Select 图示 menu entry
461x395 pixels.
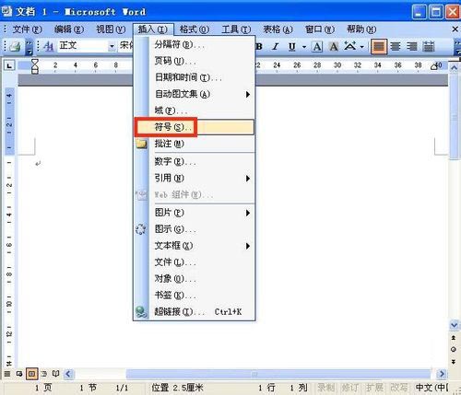pos(195,229)
